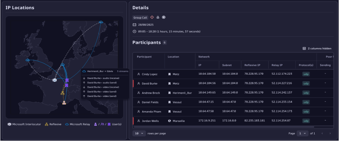The image size is (339, 141).
Task: Click the Group Call tag
Action: (x=140, y=17)
